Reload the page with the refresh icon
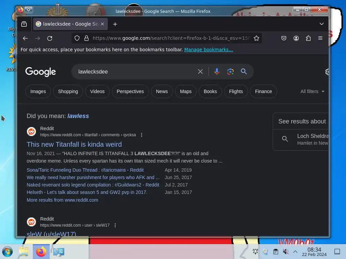This screenshot has width=346, height=259. [x=50, y=38]
